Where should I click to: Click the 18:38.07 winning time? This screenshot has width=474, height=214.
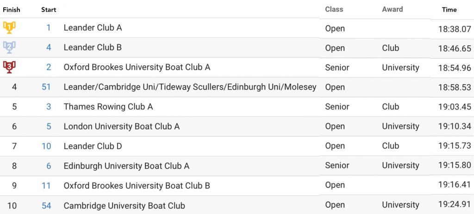[x=455, y=29]
